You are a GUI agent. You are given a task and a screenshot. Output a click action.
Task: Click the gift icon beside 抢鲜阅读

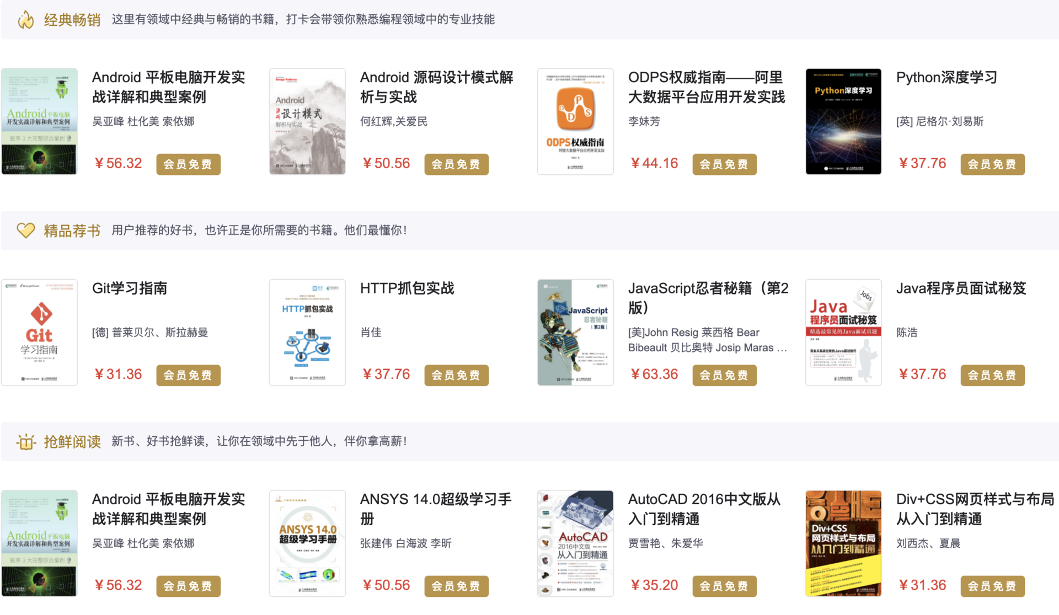click(x=25, y=442)
